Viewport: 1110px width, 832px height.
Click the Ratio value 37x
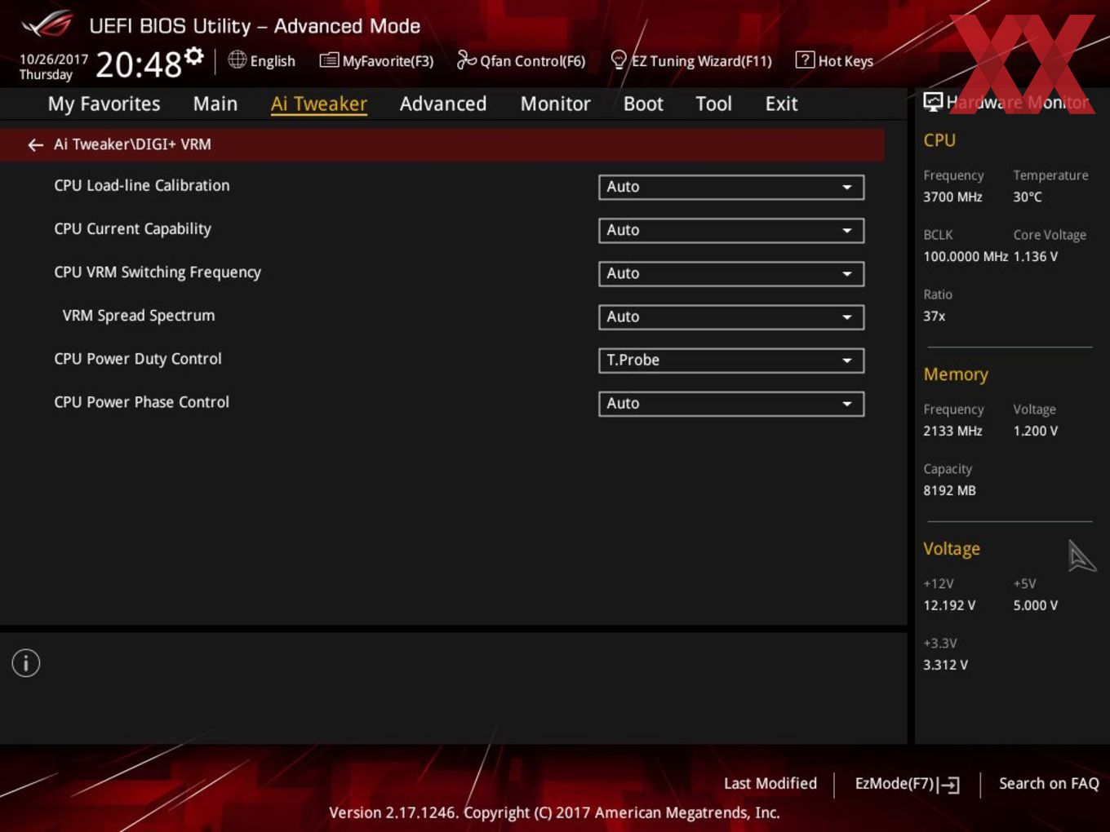[935, 316]
